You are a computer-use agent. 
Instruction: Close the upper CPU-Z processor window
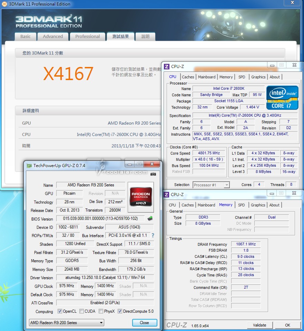point(294,65)
